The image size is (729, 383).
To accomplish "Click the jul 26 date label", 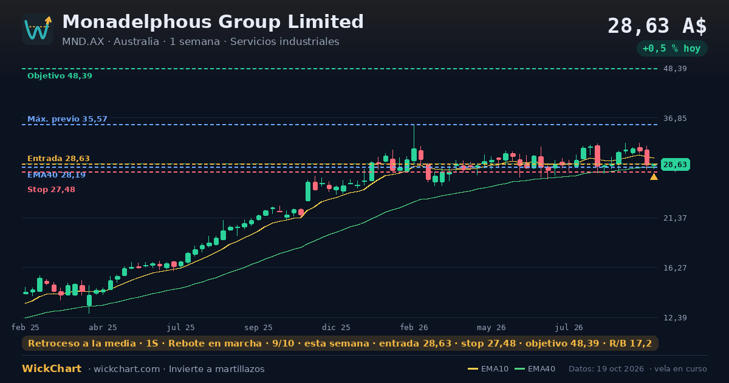I will pyautogui.click(x=569, y=327).
